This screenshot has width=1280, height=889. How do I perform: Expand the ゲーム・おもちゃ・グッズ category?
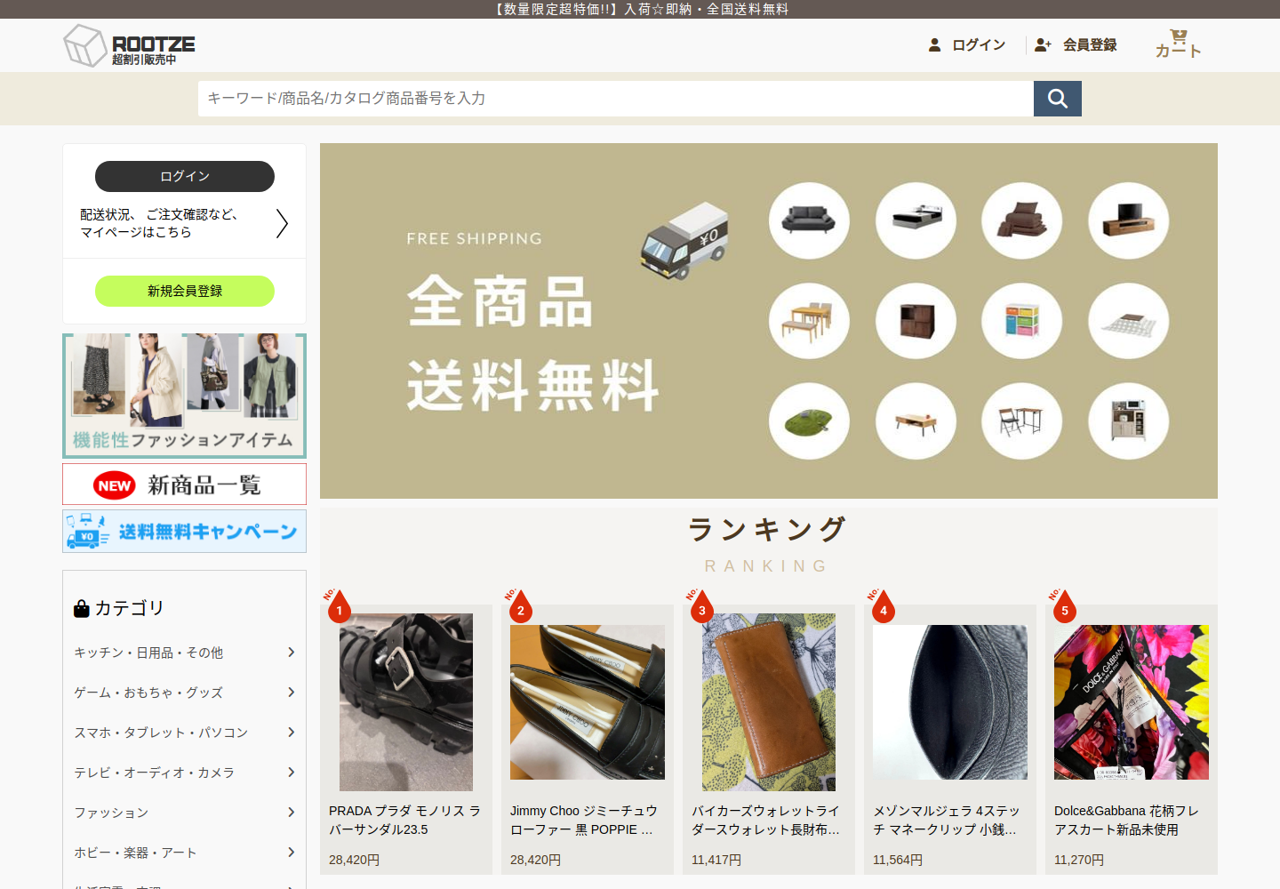point(184,693)
